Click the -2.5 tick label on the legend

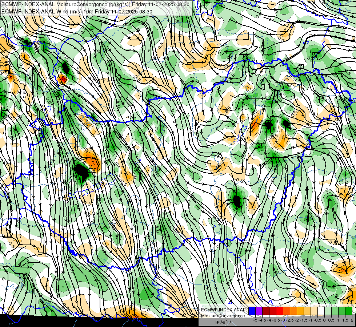pyautogui.click(x=290, y=320)
